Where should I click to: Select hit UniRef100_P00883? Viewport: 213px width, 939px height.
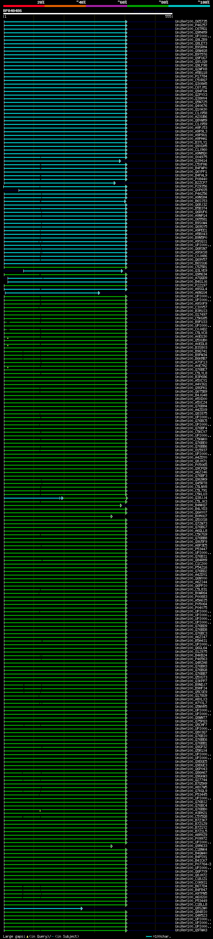pyautogui.click(x=191, y=597)
